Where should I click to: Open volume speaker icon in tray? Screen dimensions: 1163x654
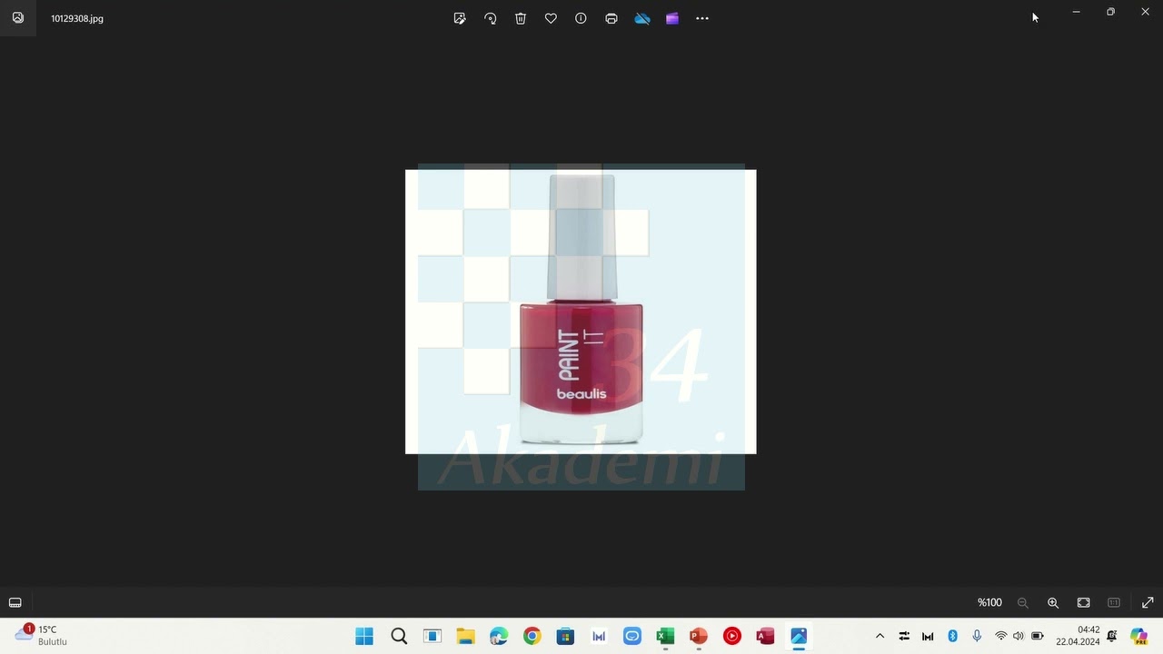(x=1019, y=636)
